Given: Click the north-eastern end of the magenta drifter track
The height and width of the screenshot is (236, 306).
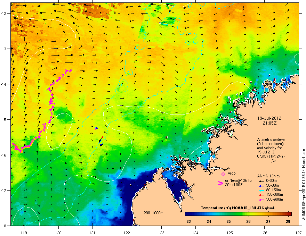Looking at the screenshot, I should (x=71, y=70).
